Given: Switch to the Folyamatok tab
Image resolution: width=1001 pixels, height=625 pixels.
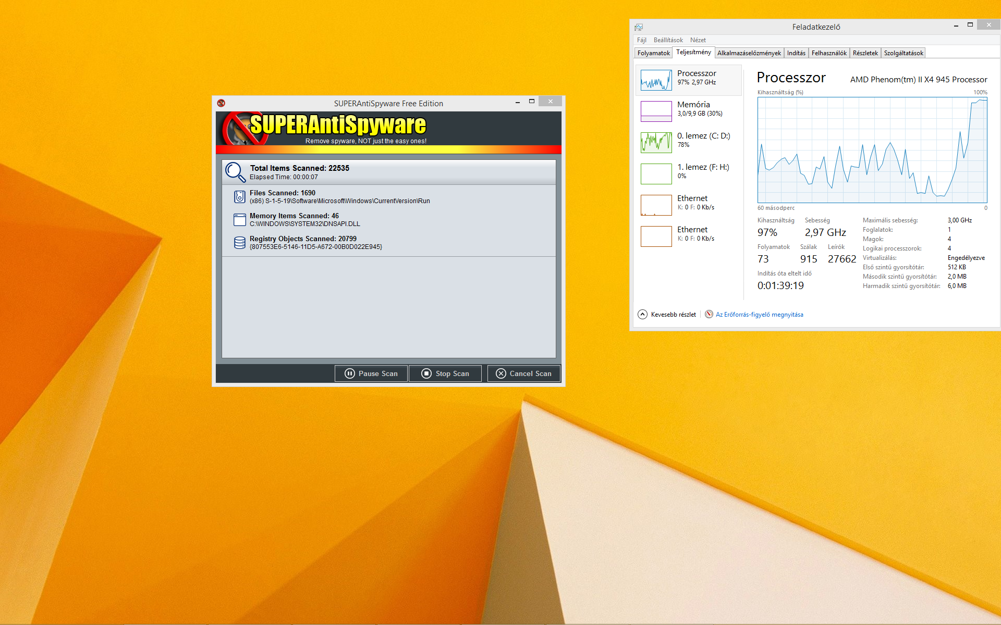Looking at the screenshot, I should [x=653, y=53].
